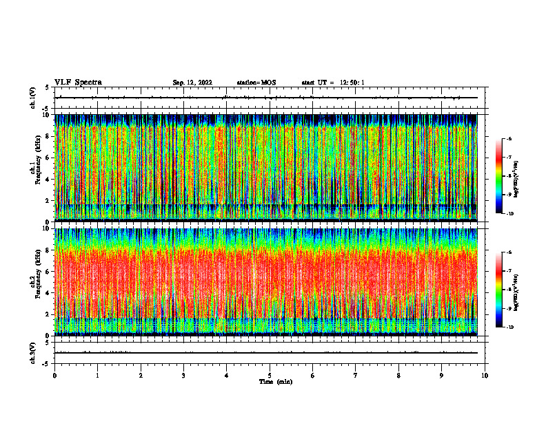Image resolution: width=546 pixels, height=421 pixels.
Task: Click the "2" kHz tick of ch.2 frequency axis
Action: click(x=48, y=314)
